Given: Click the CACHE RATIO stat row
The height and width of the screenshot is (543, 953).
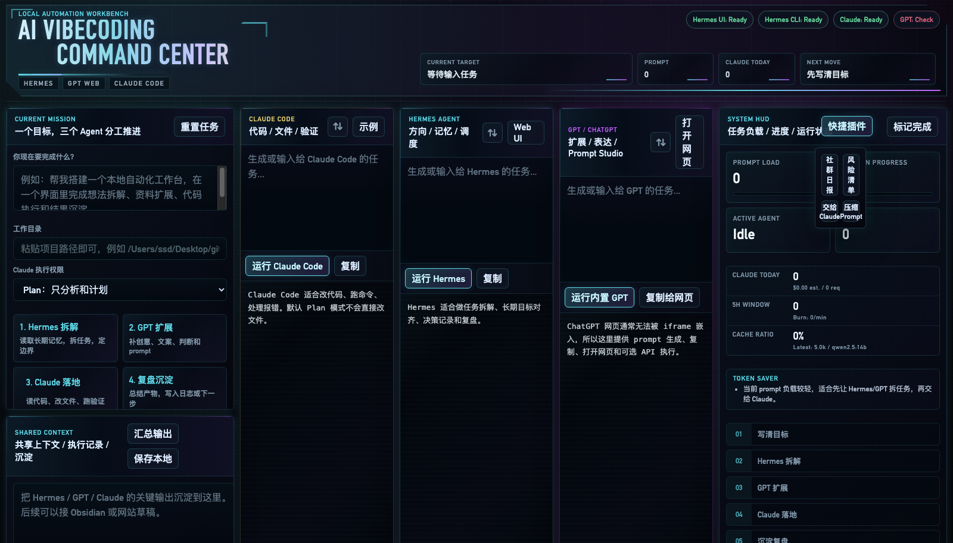Looking at the screenshot, I should (833, 340).
